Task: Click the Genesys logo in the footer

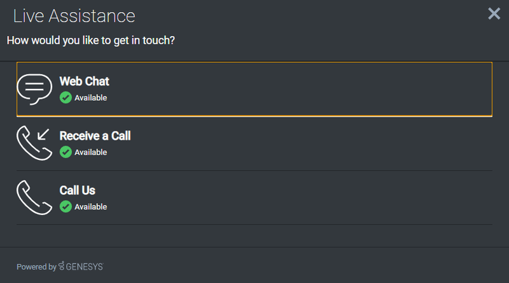Action: pos(81,267)
